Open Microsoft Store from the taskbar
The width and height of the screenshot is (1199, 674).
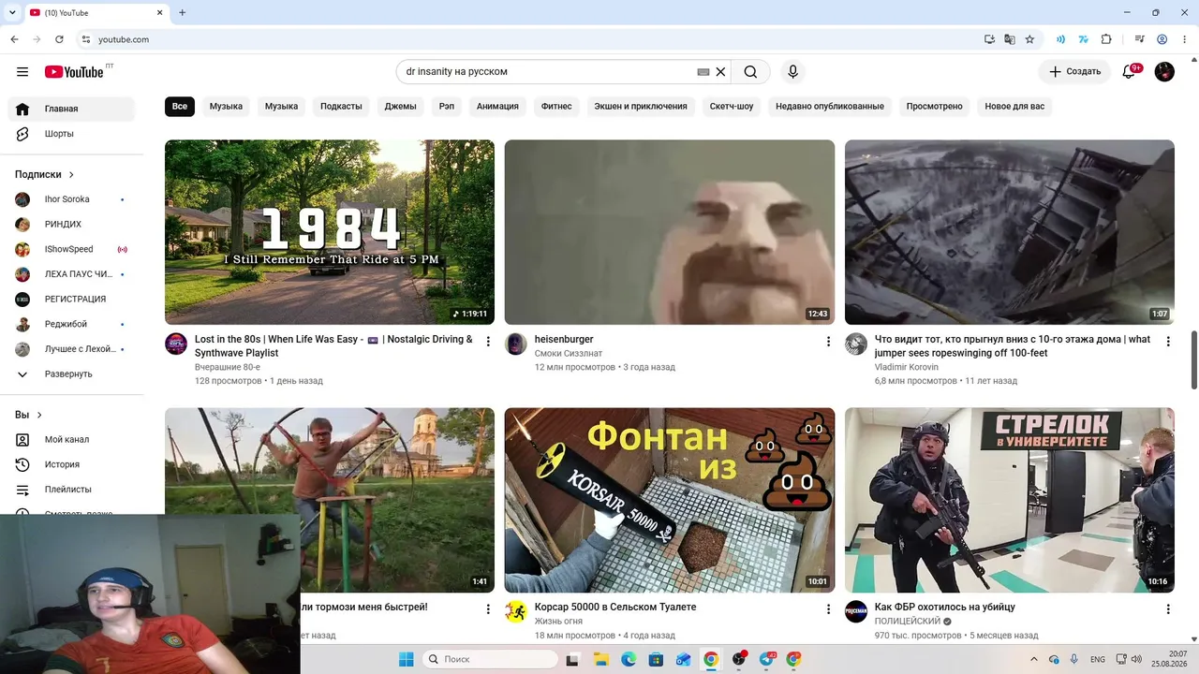656,659
